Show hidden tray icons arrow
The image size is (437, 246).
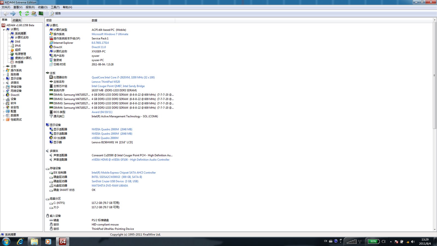tap(391, 242)
